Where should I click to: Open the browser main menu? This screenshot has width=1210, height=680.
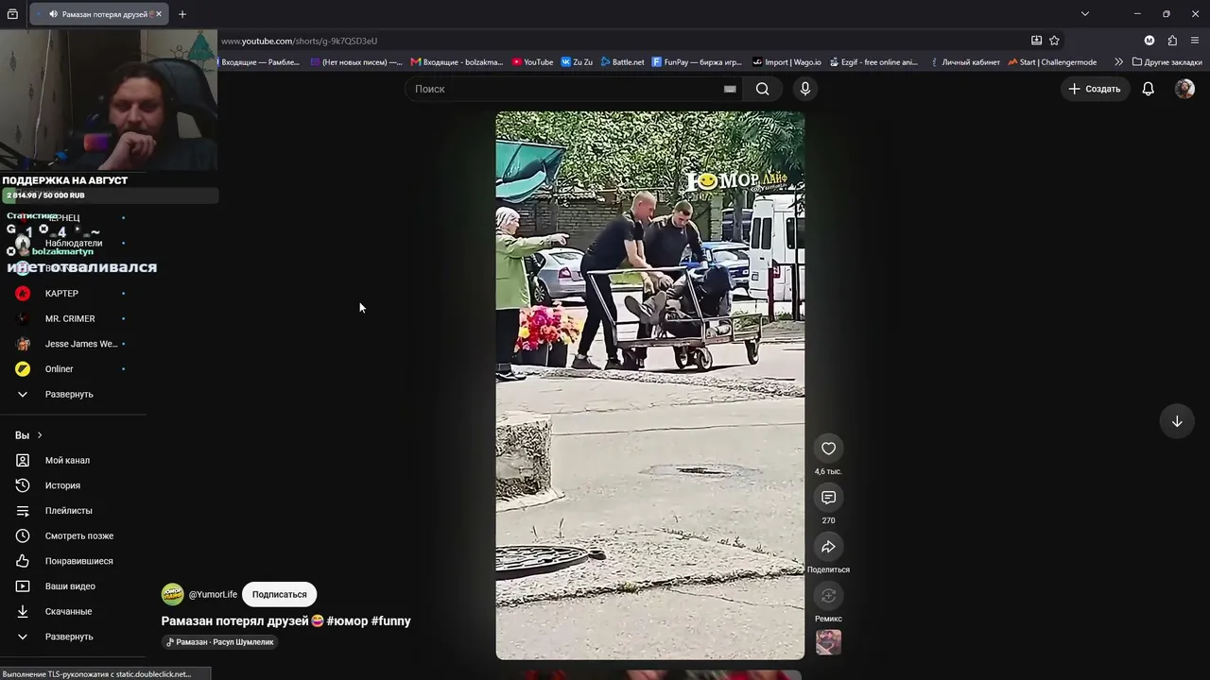pyautogui.click(x=1195, y=41)
